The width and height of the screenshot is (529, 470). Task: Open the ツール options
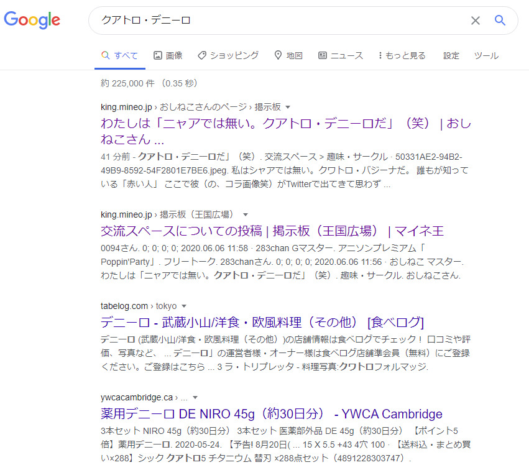[486, 56]
